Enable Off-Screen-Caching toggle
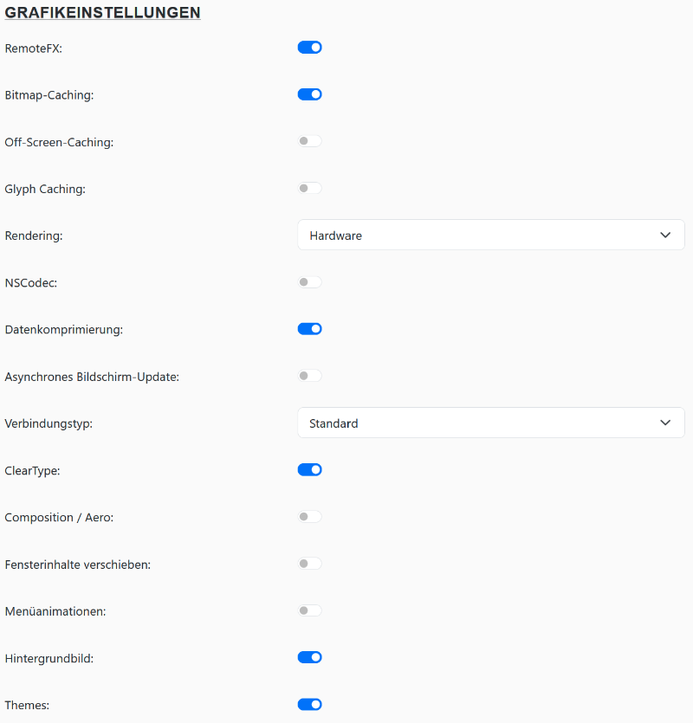The height and width of the screenshot is (723, 693). (x=309, y=141)
